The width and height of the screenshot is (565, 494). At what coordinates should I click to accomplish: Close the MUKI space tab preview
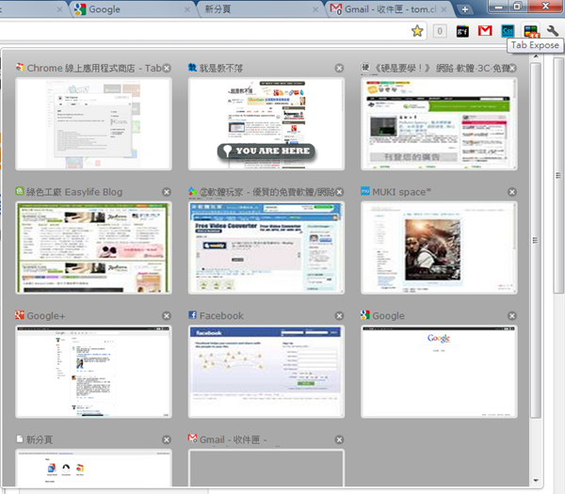512,192
